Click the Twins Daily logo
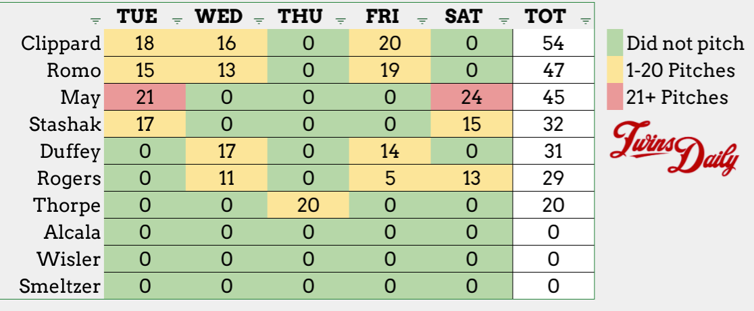The image size is (754, 311). (x=673, y=148)
